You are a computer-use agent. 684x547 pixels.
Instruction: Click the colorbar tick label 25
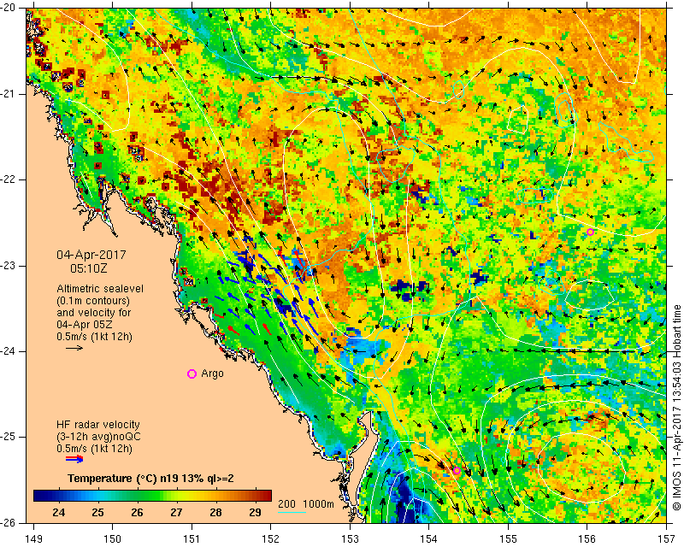[x=97, y=512]
